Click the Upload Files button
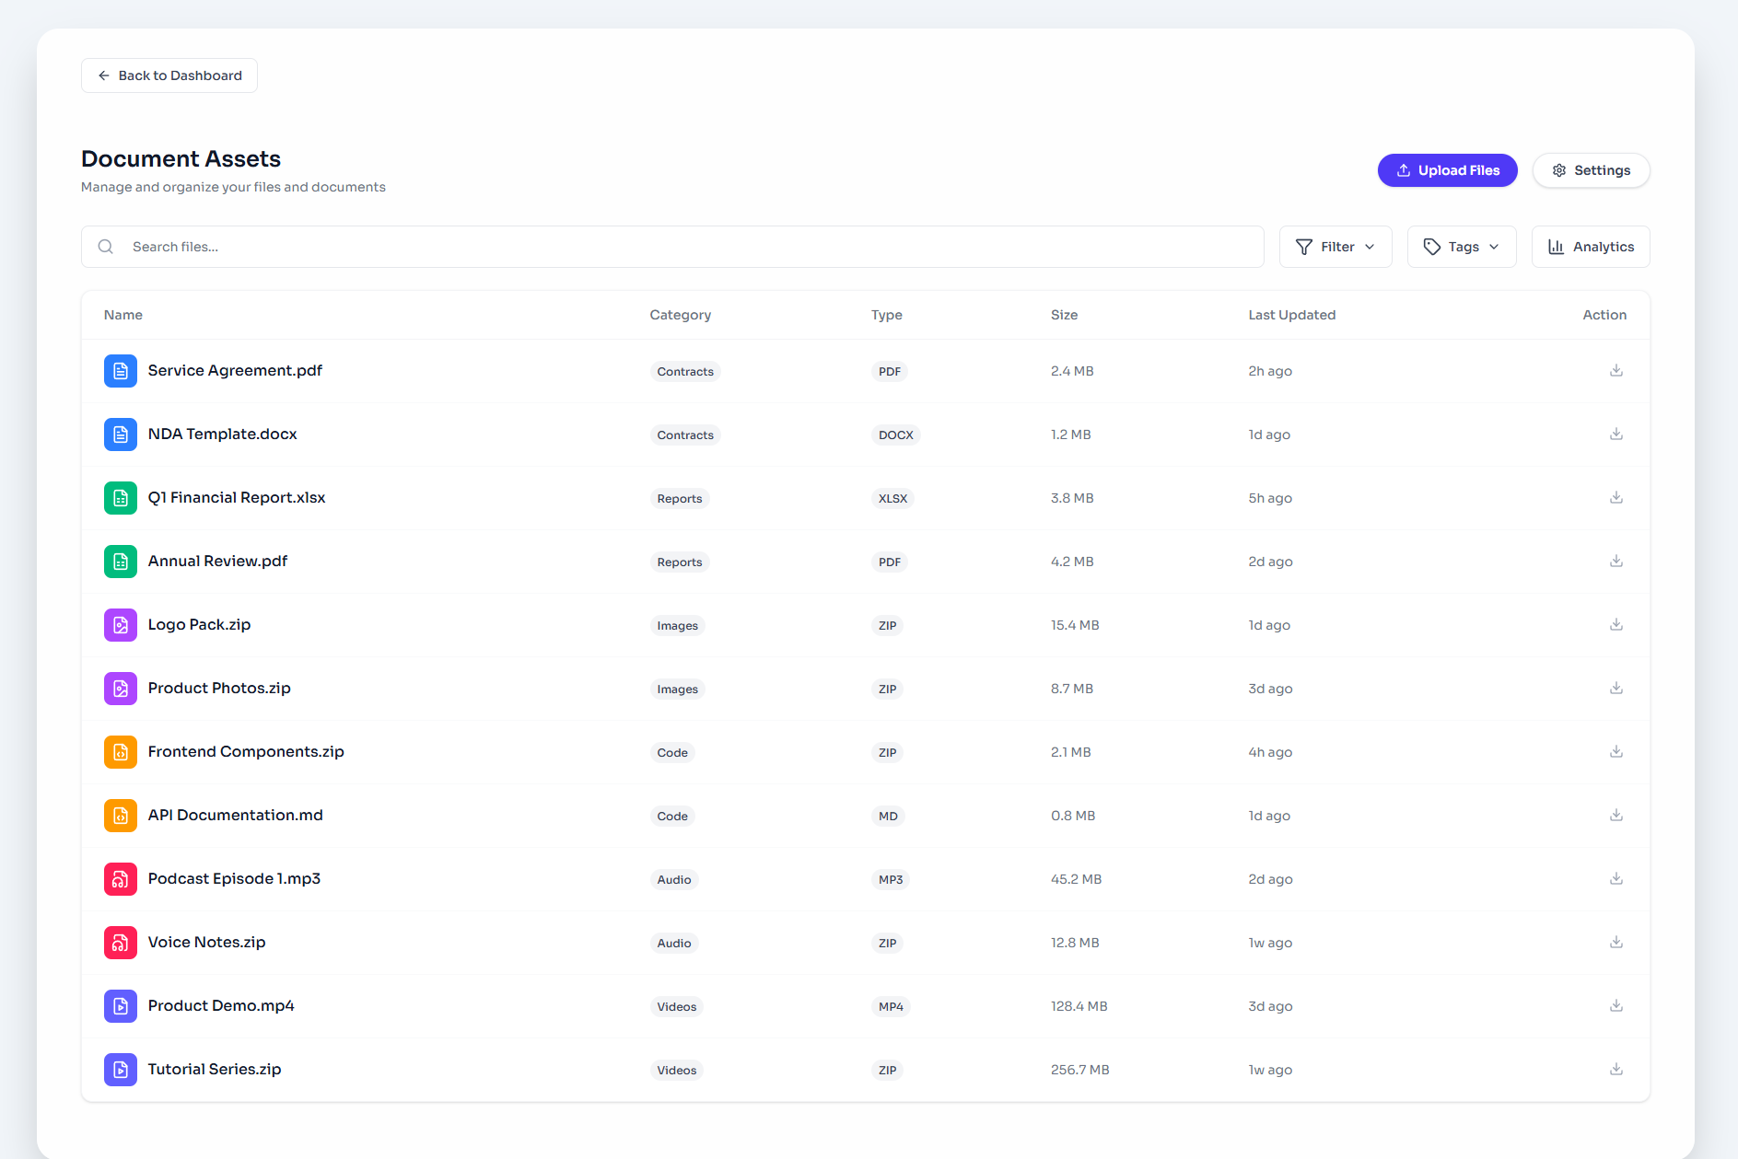 [1447, 170]
